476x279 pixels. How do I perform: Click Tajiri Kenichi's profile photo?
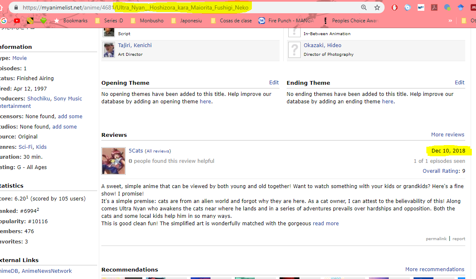(109, 50)
